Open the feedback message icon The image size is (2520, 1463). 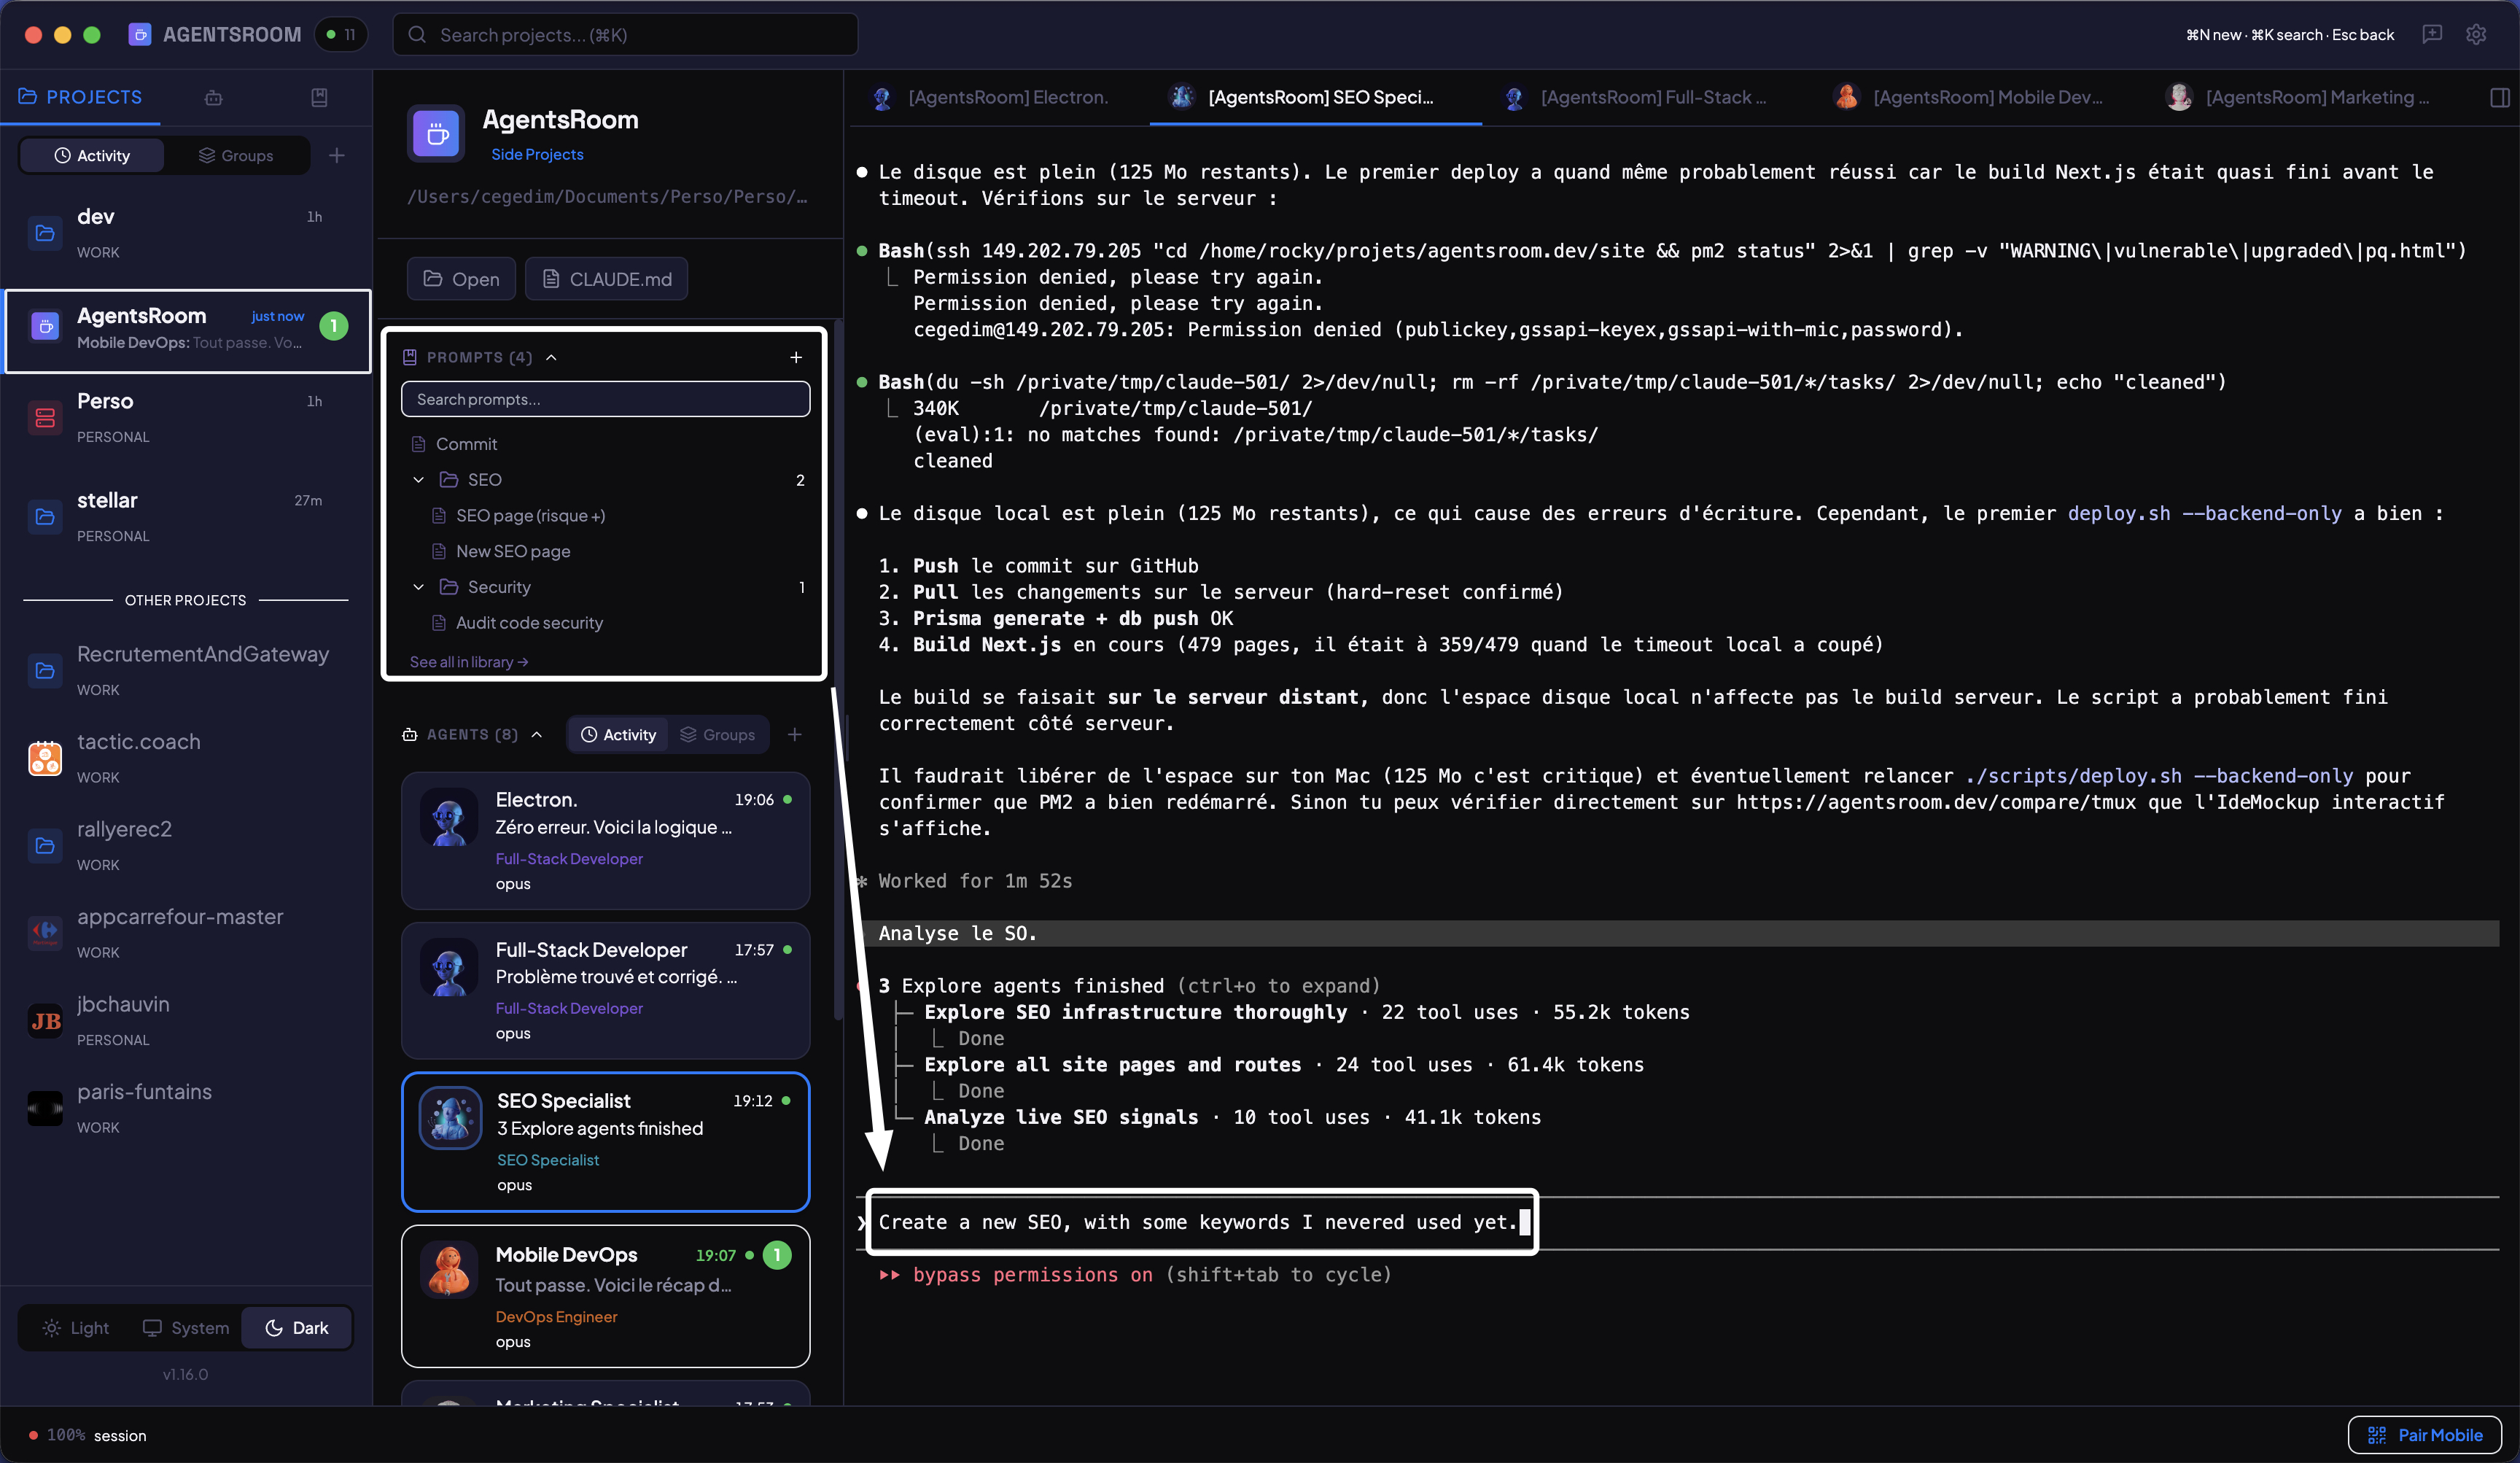click(x=2432, y=34)
